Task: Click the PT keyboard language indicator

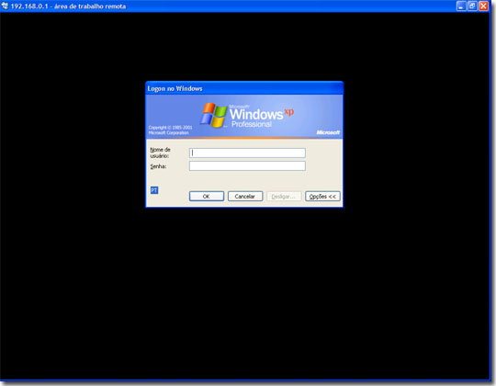Action: click(x=154, y=190)
